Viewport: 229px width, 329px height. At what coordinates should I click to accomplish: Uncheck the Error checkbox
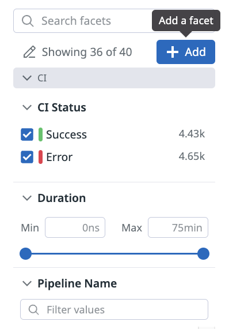click(27, 157)
